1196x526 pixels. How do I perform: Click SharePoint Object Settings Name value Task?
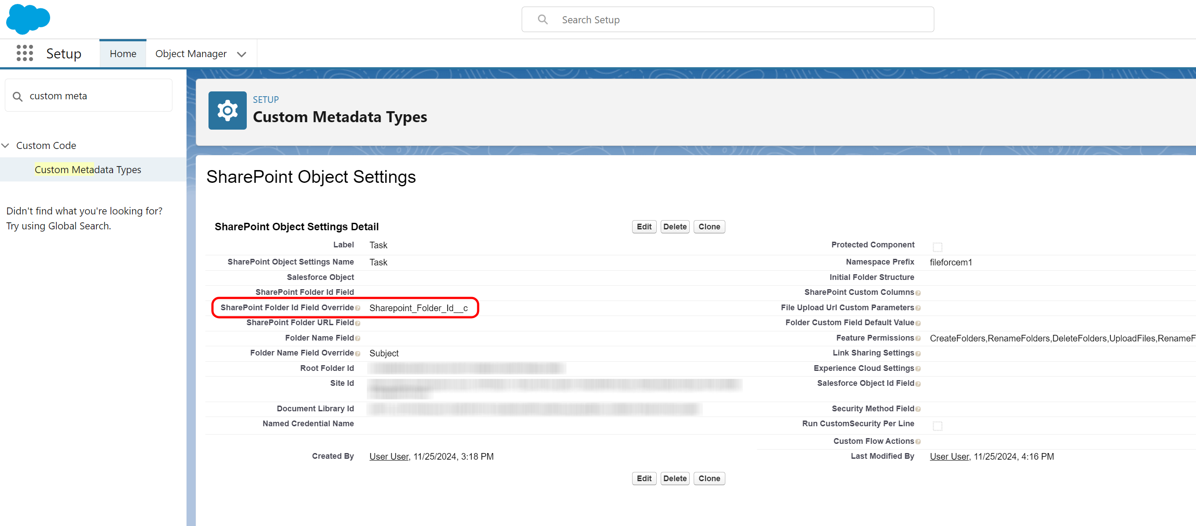tap(378, 262)
